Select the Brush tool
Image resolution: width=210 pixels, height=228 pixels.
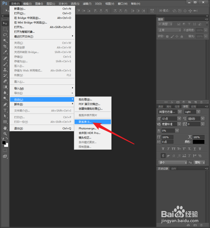pos(5,64)
